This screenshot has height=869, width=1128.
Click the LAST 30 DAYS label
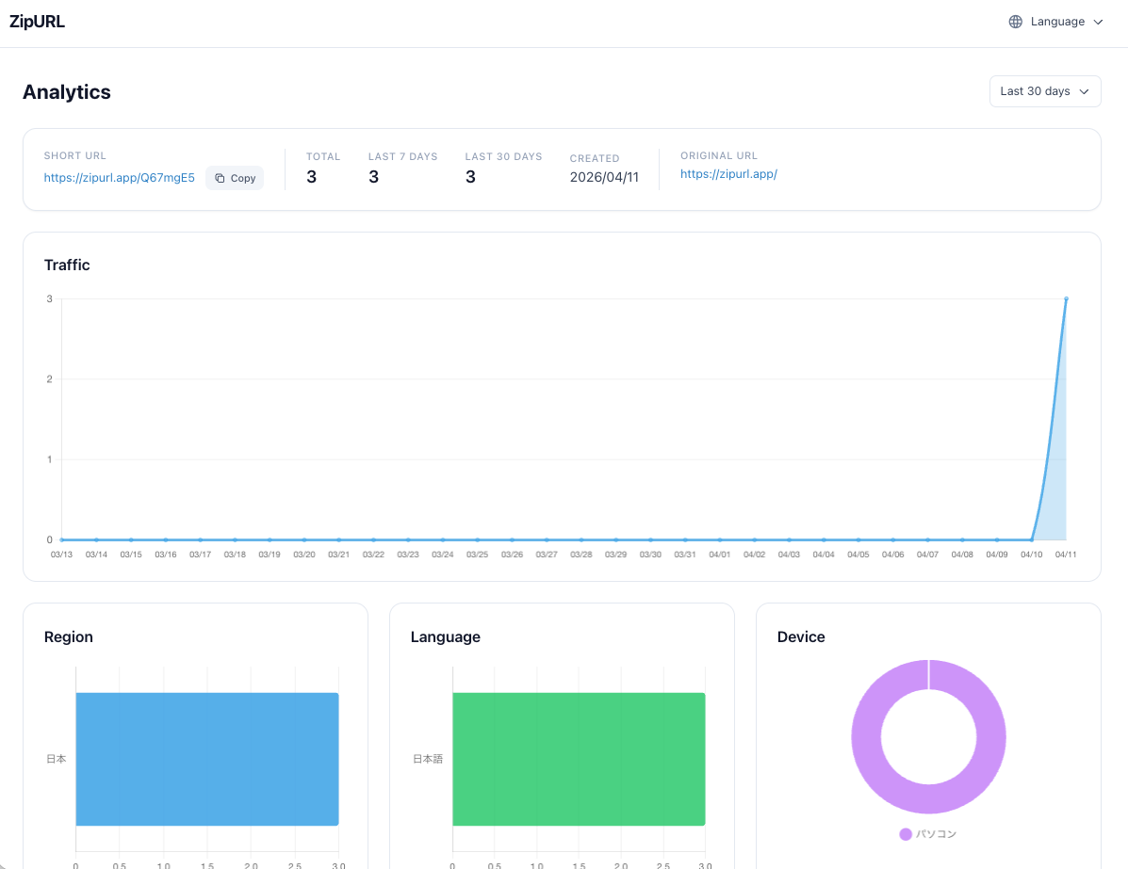pyautogui.click(x=503, y=156)
